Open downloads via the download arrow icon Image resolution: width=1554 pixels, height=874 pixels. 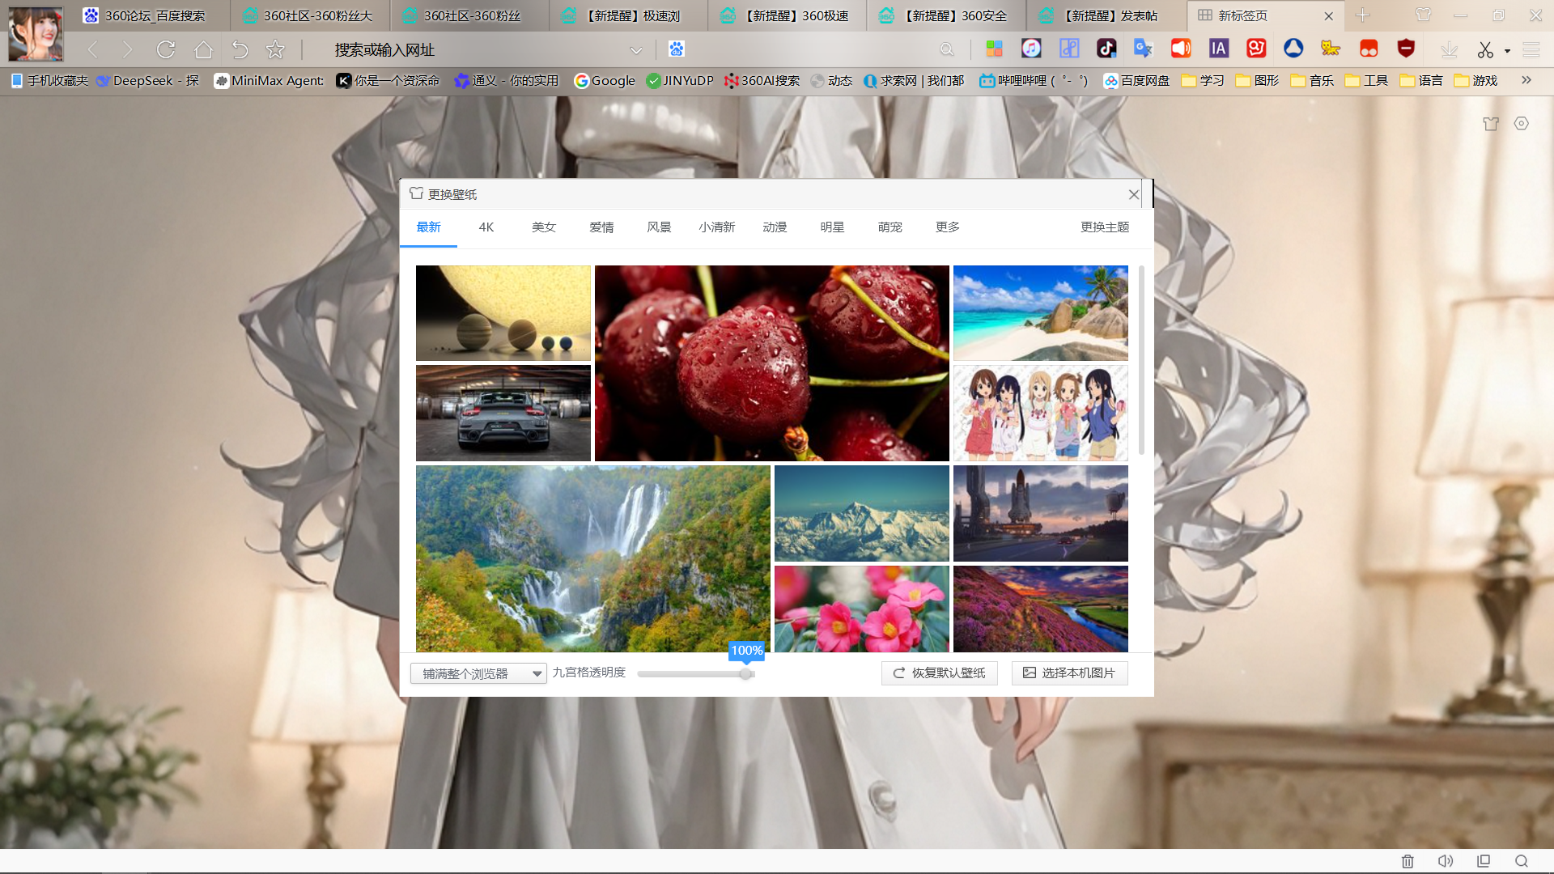tap(1449, 50)
